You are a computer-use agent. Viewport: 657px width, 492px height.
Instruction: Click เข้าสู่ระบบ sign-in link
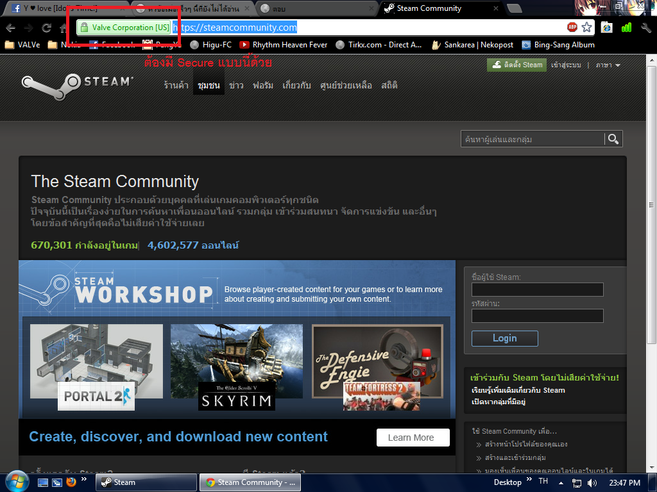pyautogui.click(x=566, y=65)
